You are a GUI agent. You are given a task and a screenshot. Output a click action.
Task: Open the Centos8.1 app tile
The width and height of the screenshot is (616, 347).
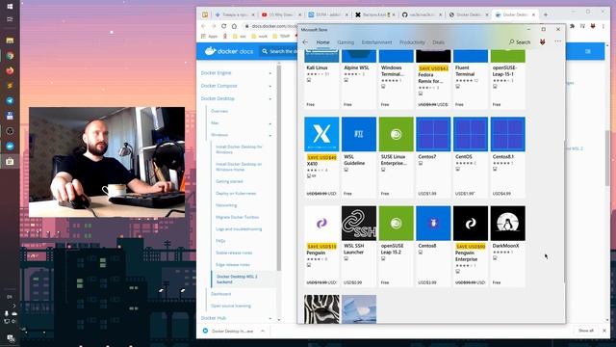(508, 157)
